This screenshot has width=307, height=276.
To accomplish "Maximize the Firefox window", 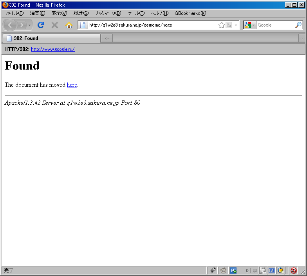I will coord(294,5).
